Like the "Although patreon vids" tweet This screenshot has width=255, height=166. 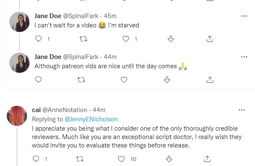point(124,80)
